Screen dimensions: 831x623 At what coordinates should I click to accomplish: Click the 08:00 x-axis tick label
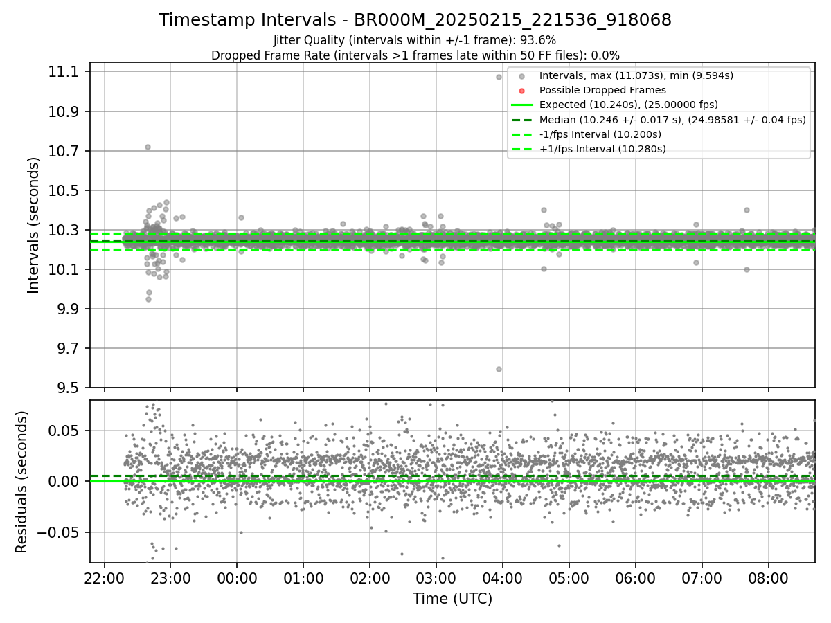tap(768, 578)
